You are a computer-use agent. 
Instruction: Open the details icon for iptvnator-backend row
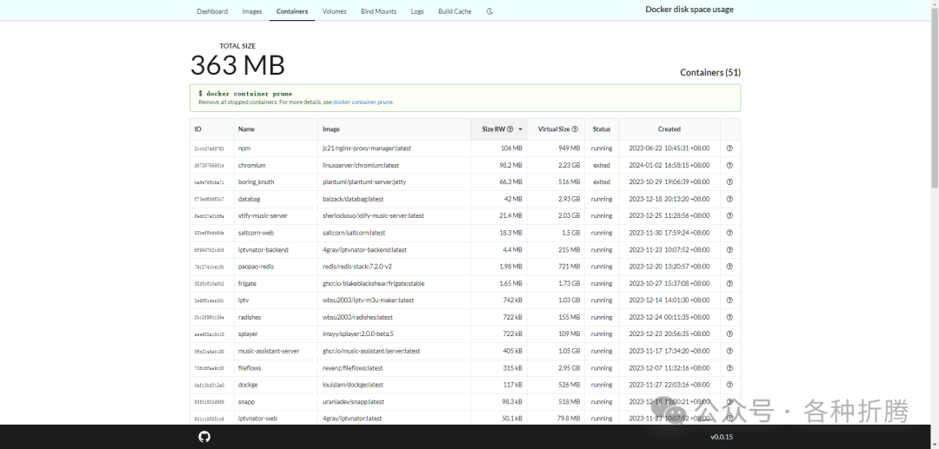click(x=729, y=250)
